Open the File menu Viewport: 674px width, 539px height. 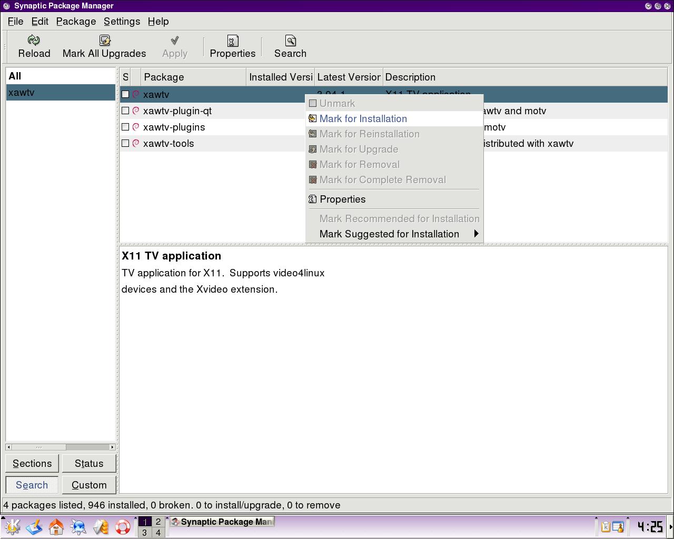(x=15, y=22)
